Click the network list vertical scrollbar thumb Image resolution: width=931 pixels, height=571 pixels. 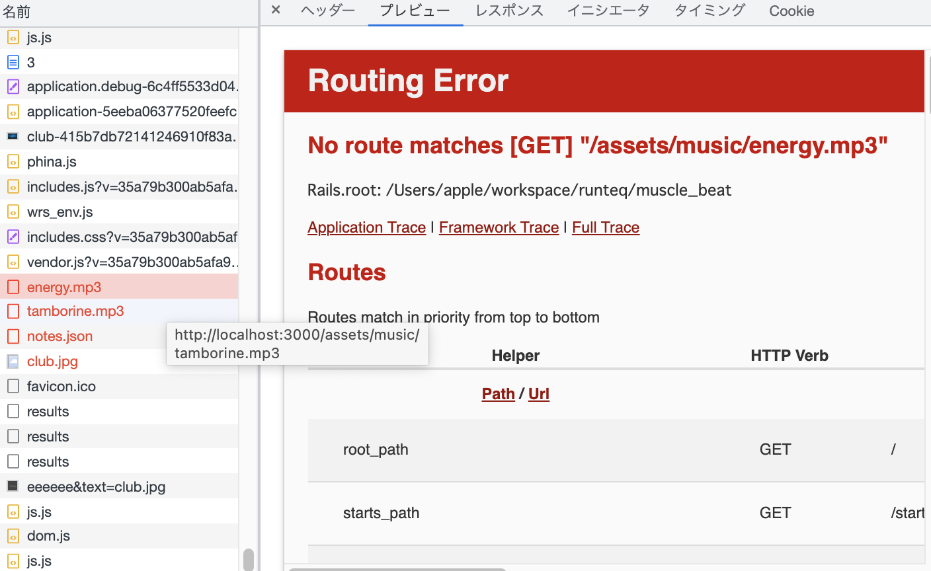(x=249, y=559)
